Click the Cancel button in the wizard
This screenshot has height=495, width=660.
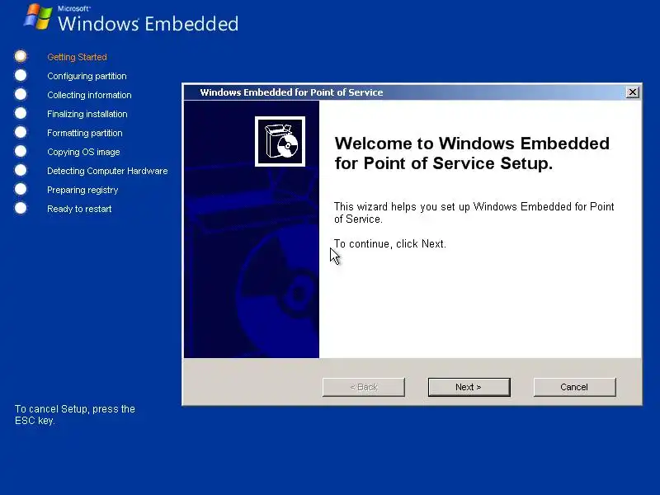coord(574,387)
